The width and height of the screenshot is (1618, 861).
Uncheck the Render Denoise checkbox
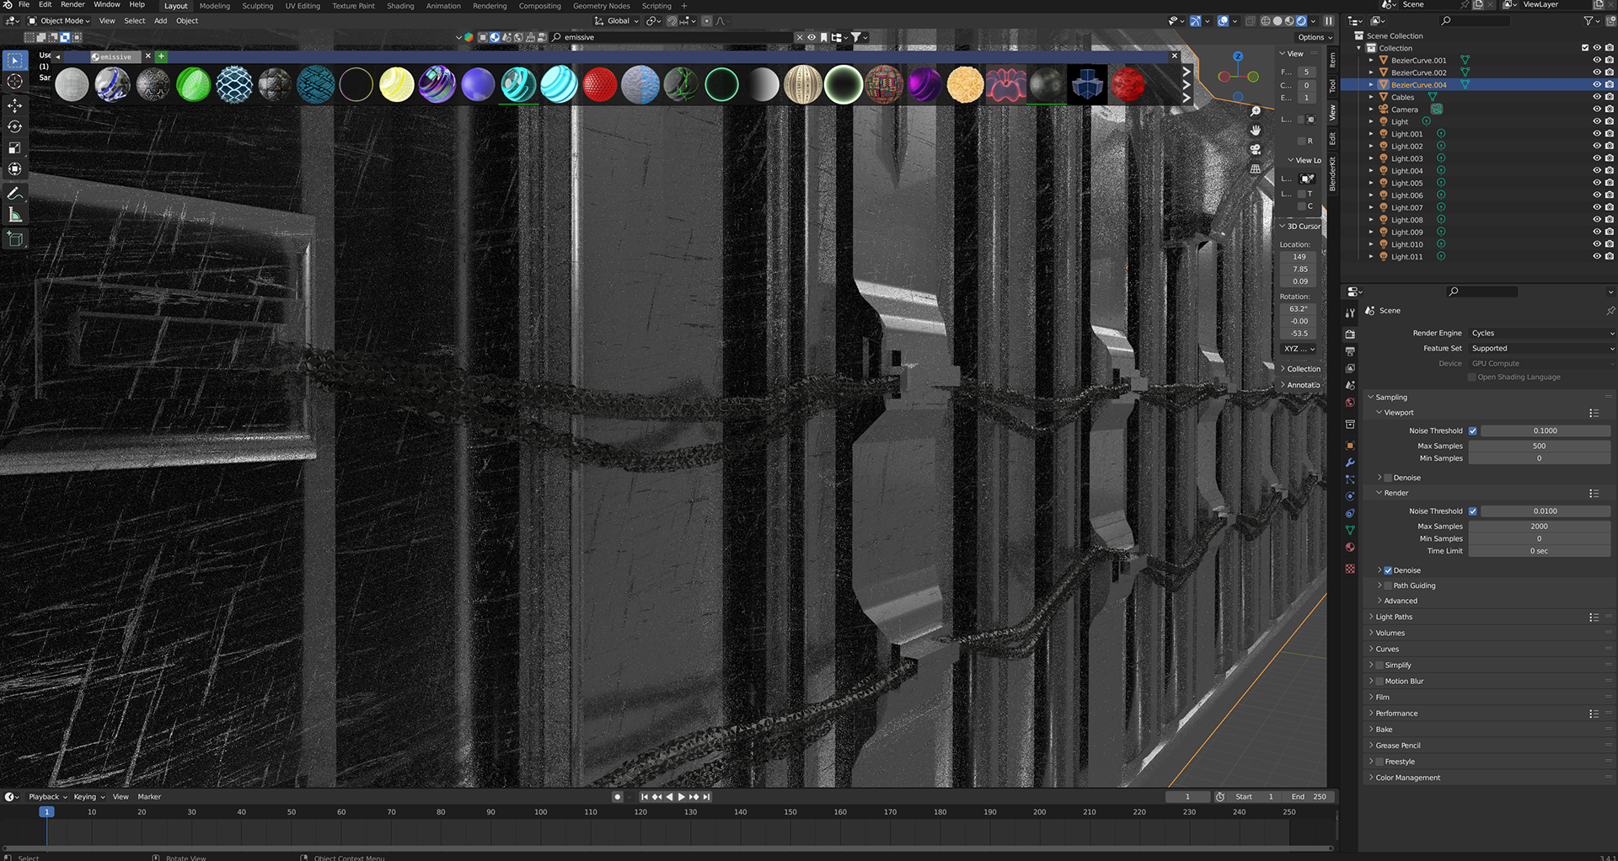(1388, 570)
